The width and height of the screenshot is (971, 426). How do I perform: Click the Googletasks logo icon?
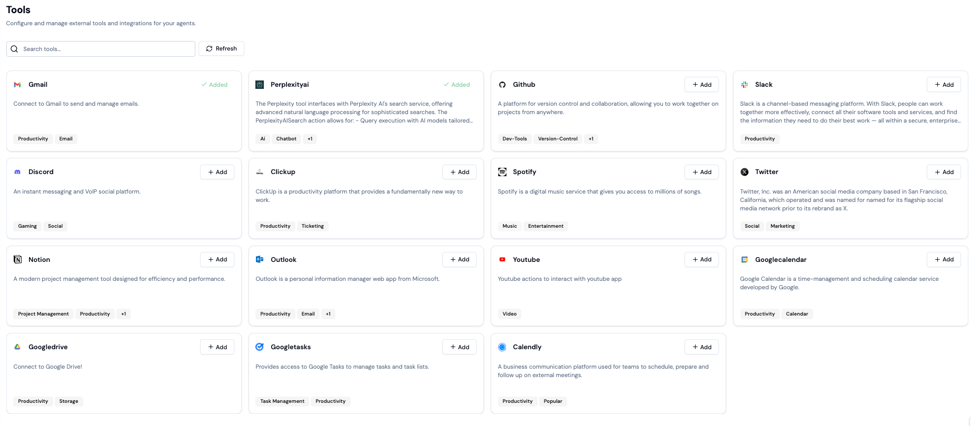pyautogui.click(x=260, y=347)
